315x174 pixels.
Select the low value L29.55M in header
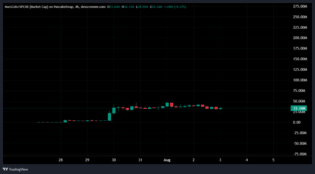[142, 7]
